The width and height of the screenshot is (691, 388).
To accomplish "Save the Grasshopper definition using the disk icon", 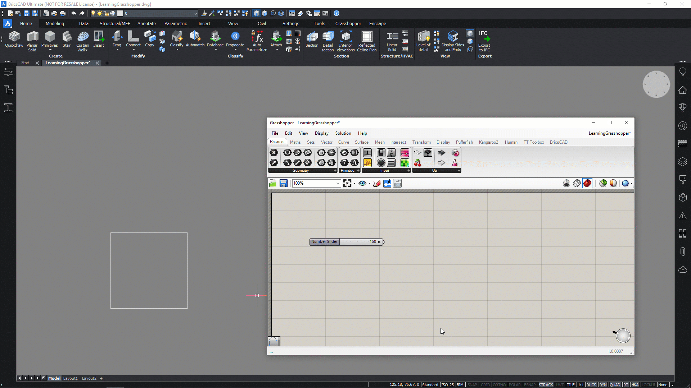I will pos(284,183).
